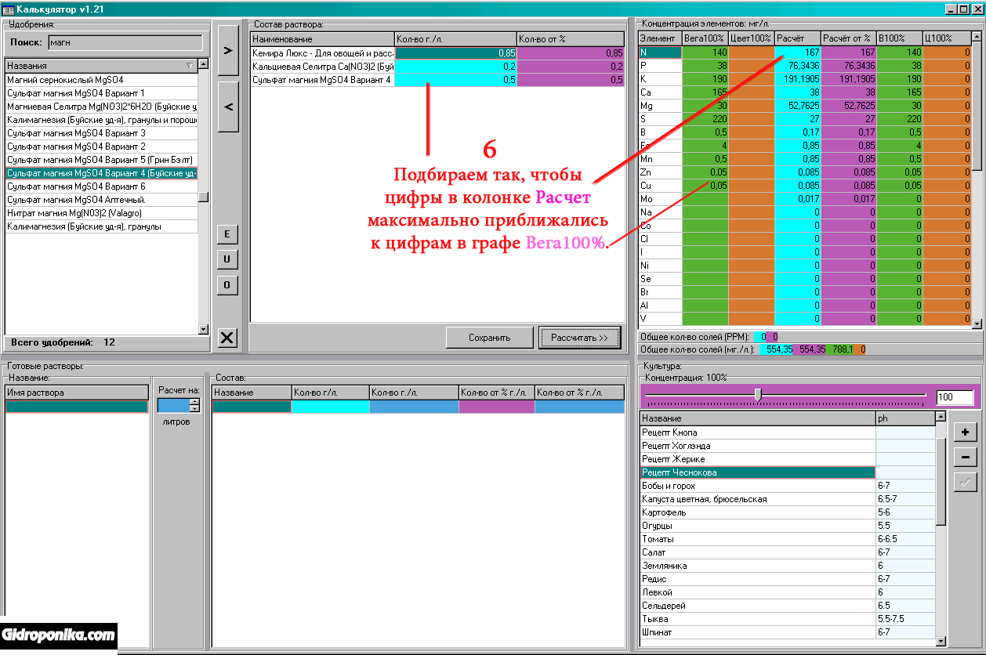Click element table scroll-up arrow
The image size is (986, 655).
[x=977, y=37]
